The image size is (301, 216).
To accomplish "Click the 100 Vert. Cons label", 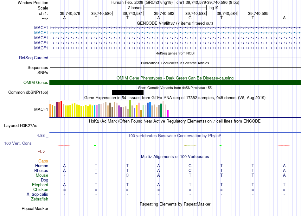I will pyautogui.click(x=18, y=143).
